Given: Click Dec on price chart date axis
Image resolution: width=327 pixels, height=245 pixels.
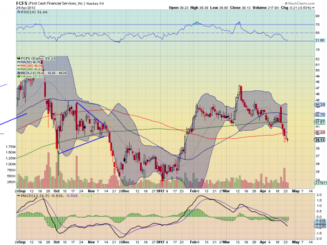Looking at the screenshot, I should pos(126,191).
